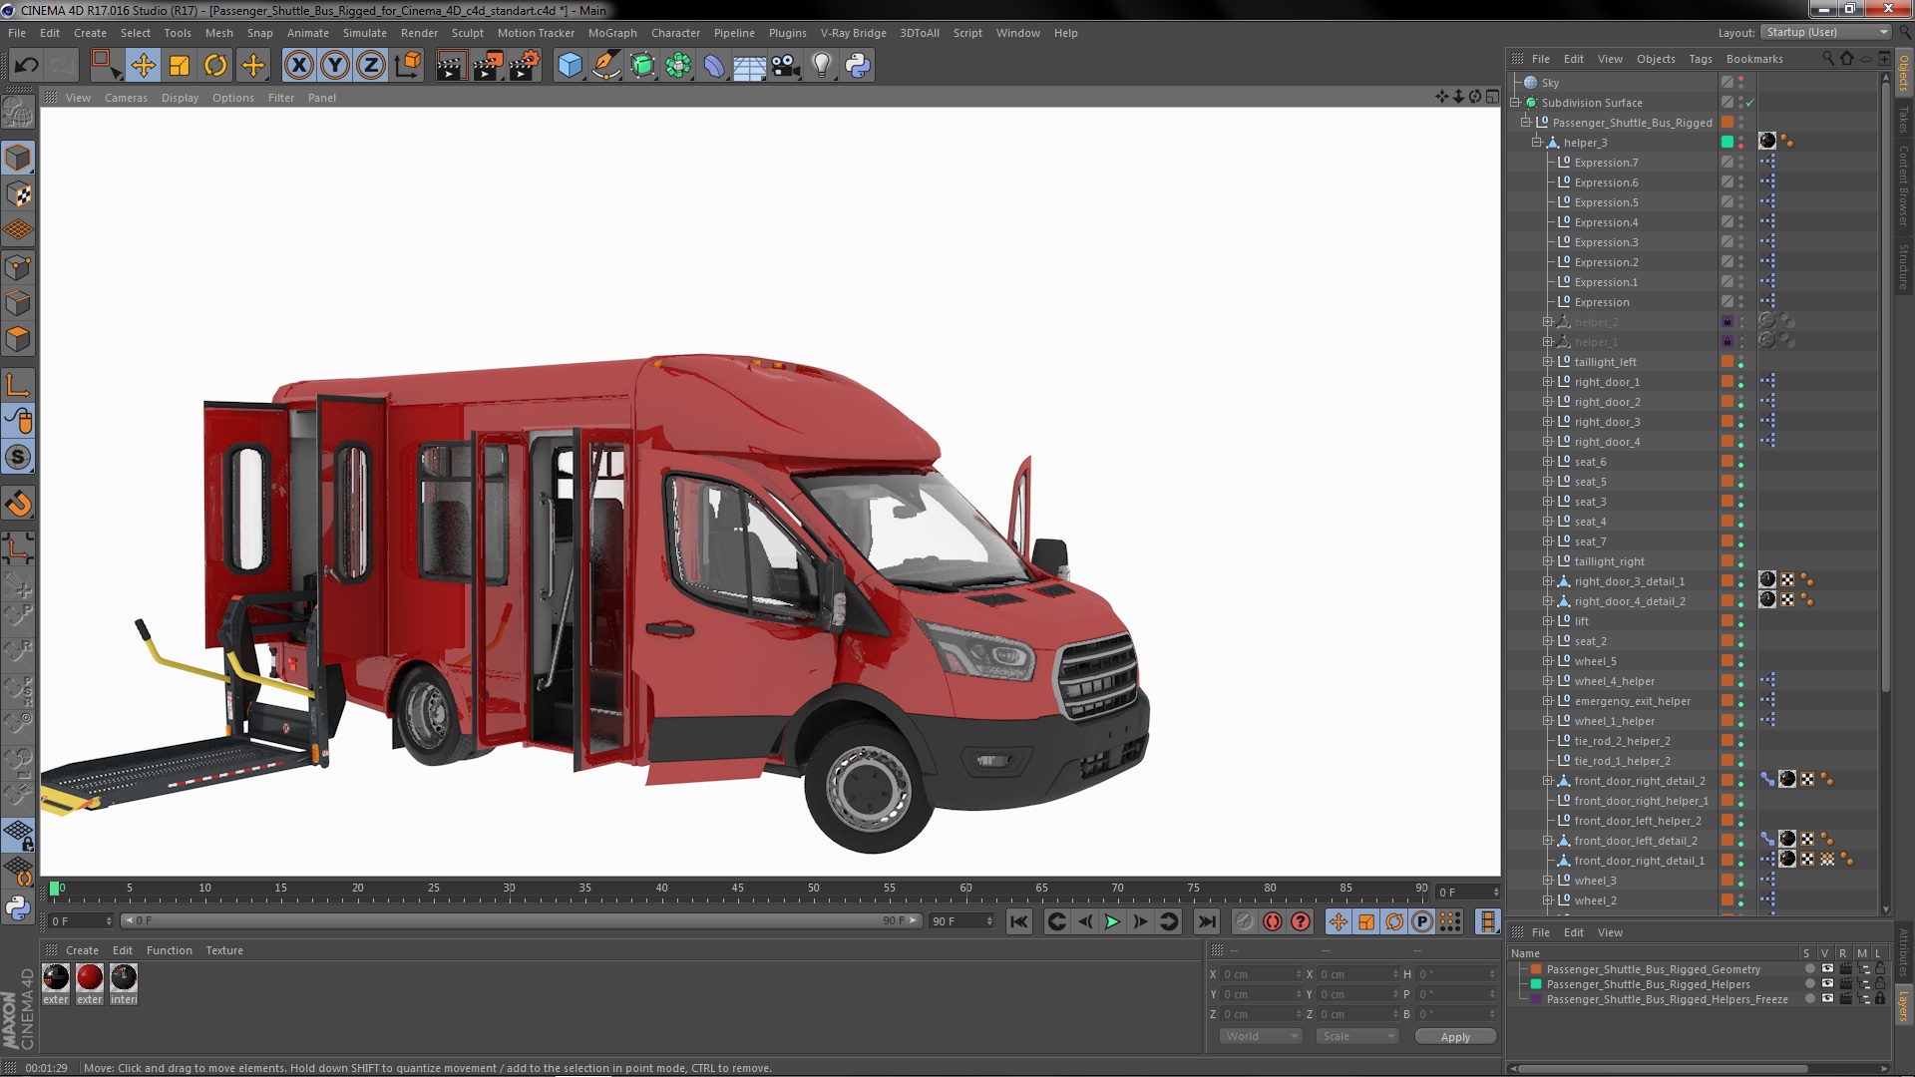Toggle the Z-axis lock
The image size is (1915, 1077).
click(x=371, y=66)
